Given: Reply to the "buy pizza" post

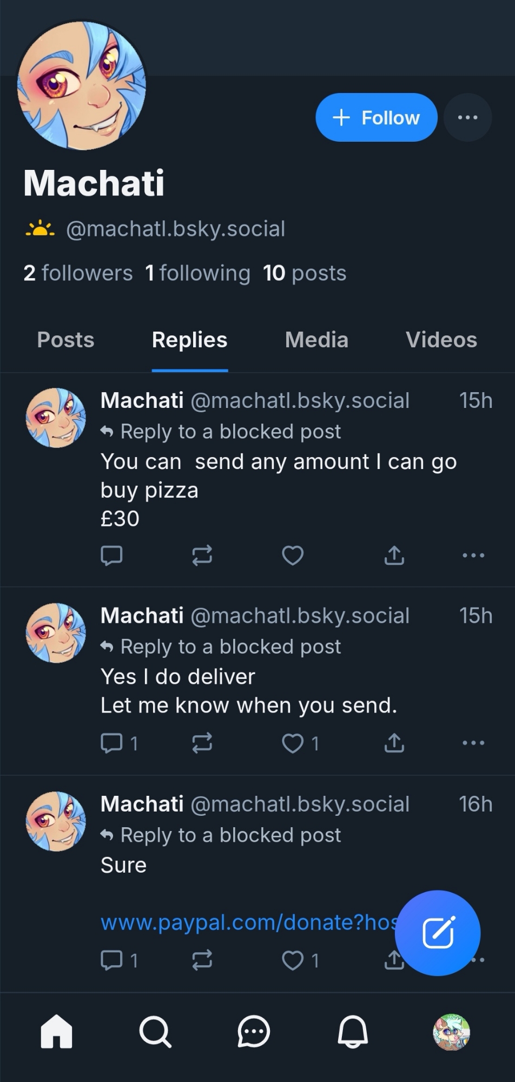Looking at the screenshot, I should click(x=112, y=555).
